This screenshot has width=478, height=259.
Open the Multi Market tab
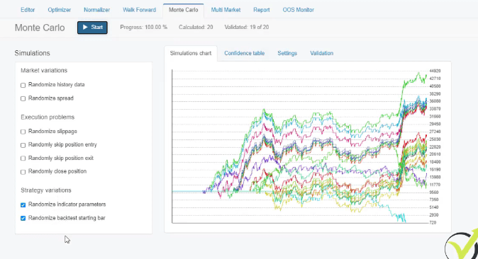tap(226, 10)
